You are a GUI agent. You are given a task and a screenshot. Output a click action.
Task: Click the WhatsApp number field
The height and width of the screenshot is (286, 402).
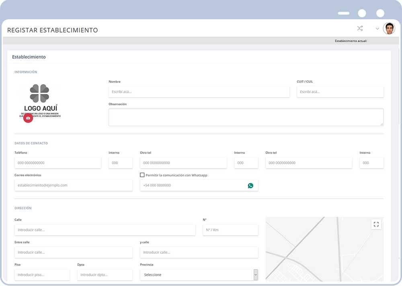pos(193,186)
